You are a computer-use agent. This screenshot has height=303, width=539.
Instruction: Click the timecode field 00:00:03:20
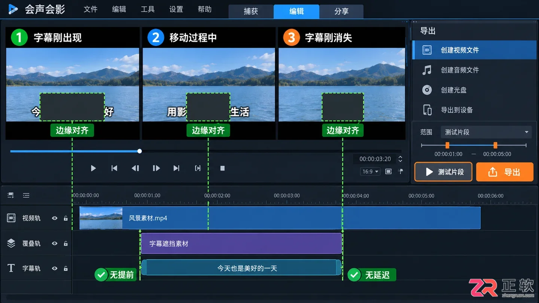coord(375,159)
